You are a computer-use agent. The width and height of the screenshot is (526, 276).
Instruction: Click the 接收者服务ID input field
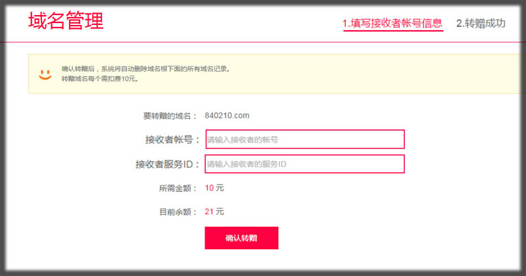tap(304, 164)
